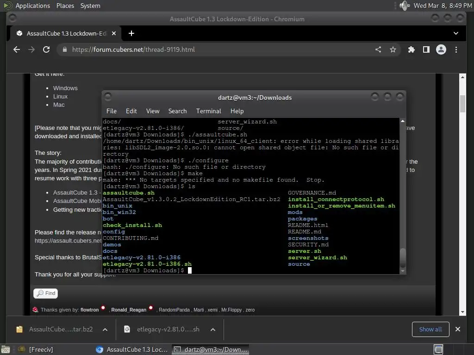Click the etlegacy .sh file icon
Screen dimensions: 474x355
pyautogui.click(x=127, y=329)
